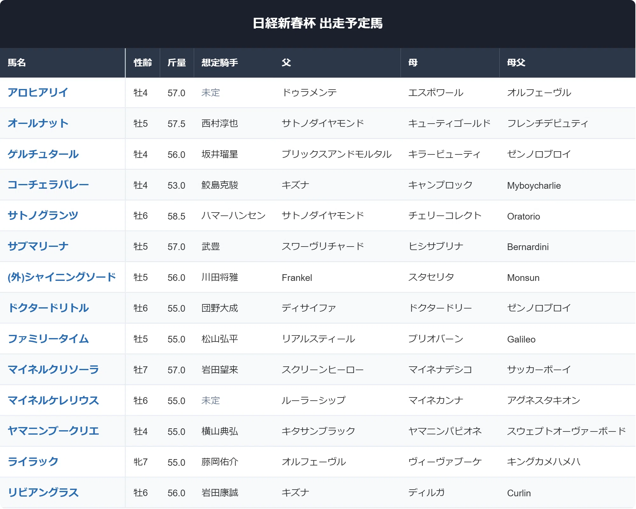Image resolution: width=636 pixels, height=509 pixels.
Task: Open the ライラック horse page
Action: pos(33,462)
